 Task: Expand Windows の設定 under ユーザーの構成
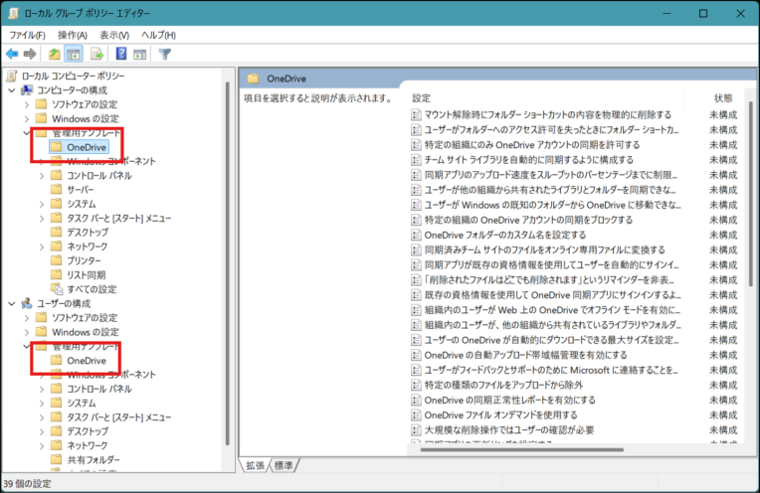point(27,332)
